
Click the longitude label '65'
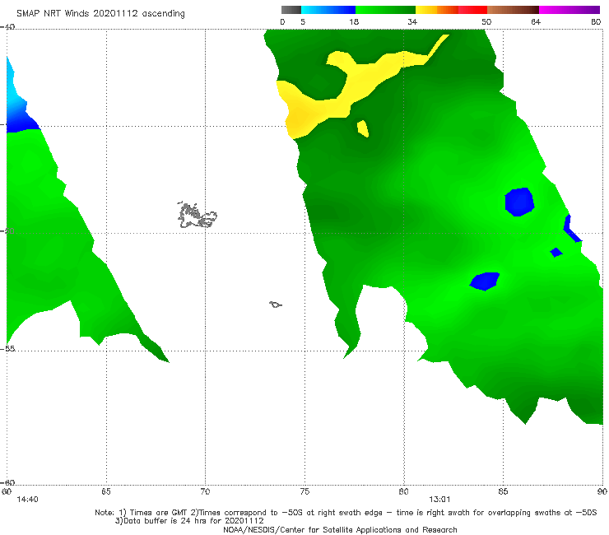(x=106, y=491)
